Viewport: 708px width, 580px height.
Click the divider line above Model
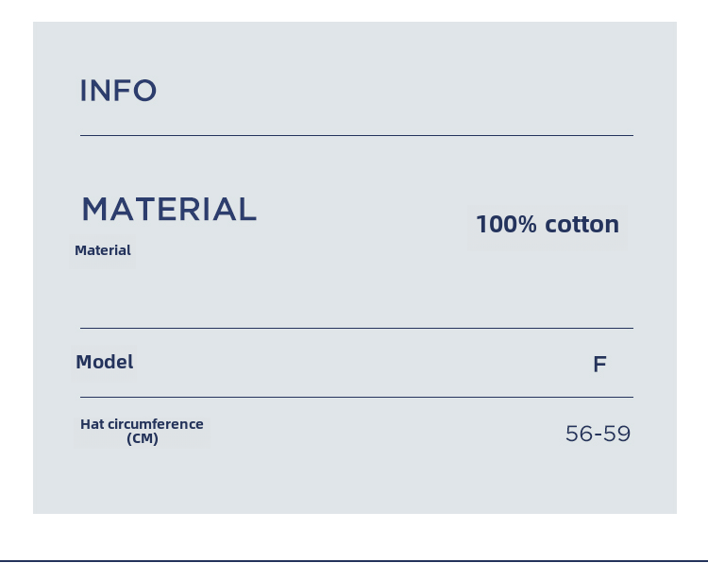coord(356,329)
